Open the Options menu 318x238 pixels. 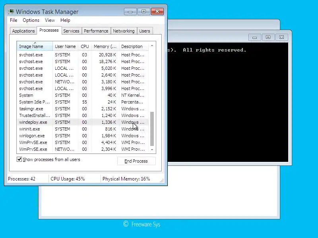coord(31,20)
